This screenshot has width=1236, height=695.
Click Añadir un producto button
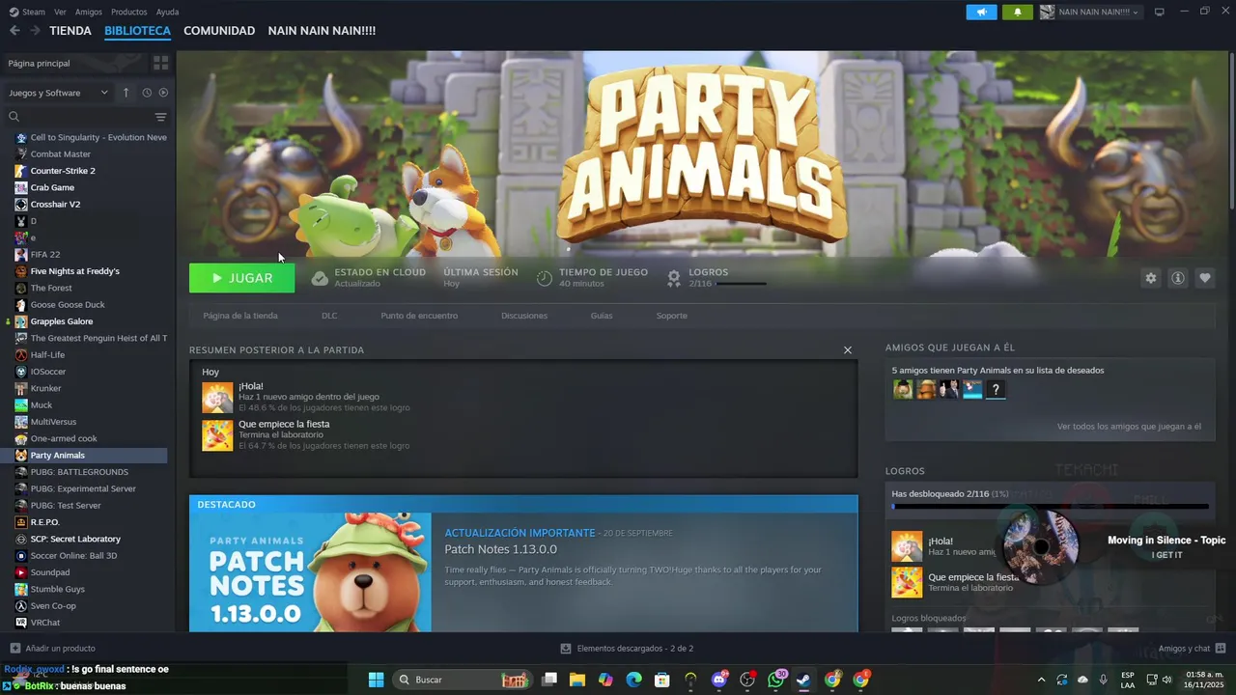tap(52, 649)
